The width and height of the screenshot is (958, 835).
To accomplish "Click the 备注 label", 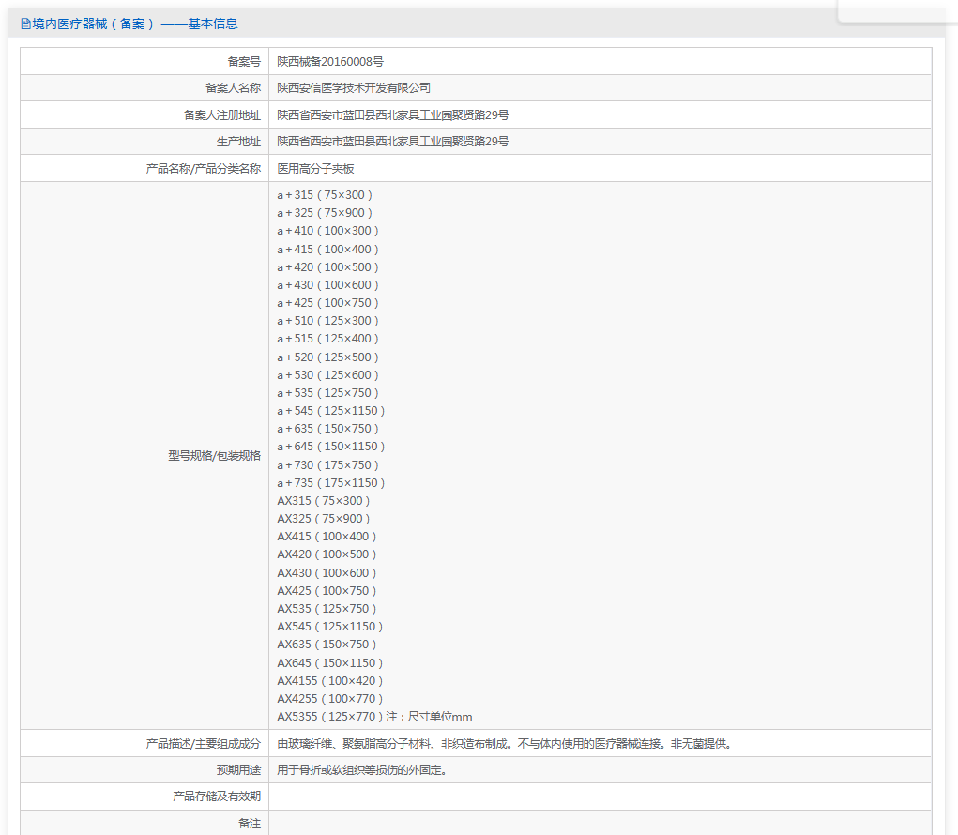I will (250, 824).
